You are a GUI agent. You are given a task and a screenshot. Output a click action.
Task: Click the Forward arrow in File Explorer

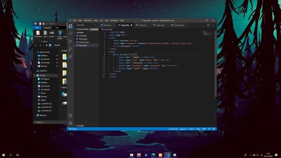(40, 45)
